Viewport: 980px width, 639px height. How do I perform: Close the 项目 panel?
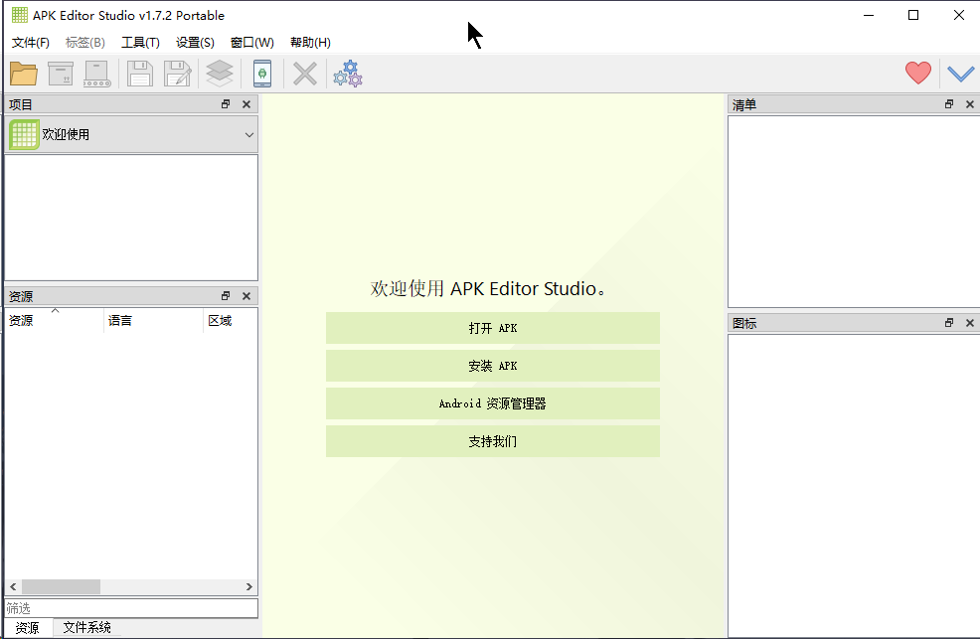coord(246,104)
